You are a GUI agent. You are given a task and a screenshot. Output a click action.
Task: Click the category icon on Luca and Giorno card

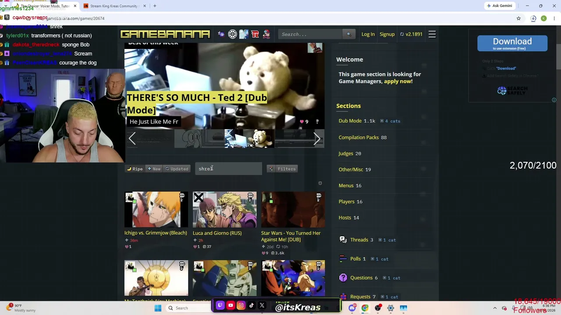pos(250,197)
